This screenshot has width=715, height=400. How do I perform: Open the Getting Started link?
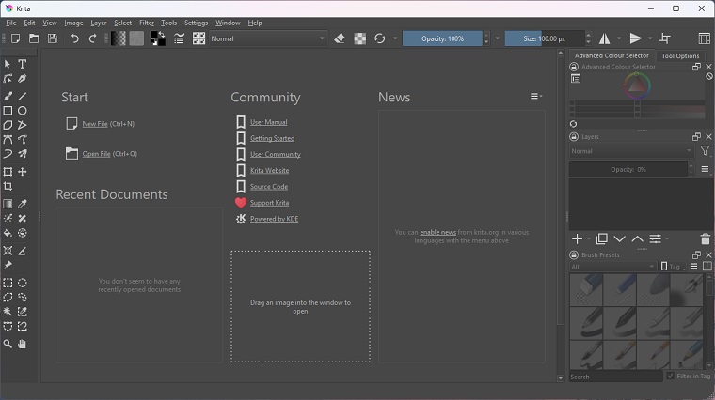click(x=272, y=138)
